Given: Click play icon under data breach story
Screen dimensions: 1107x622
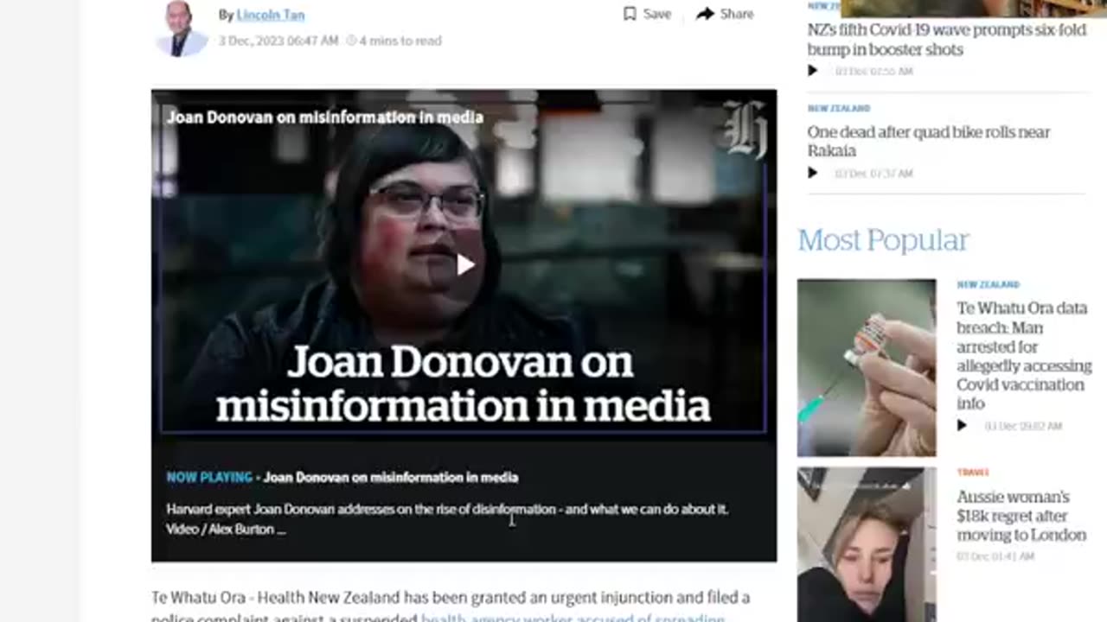Looking at the screenshot, I should (x=962, y=426).
